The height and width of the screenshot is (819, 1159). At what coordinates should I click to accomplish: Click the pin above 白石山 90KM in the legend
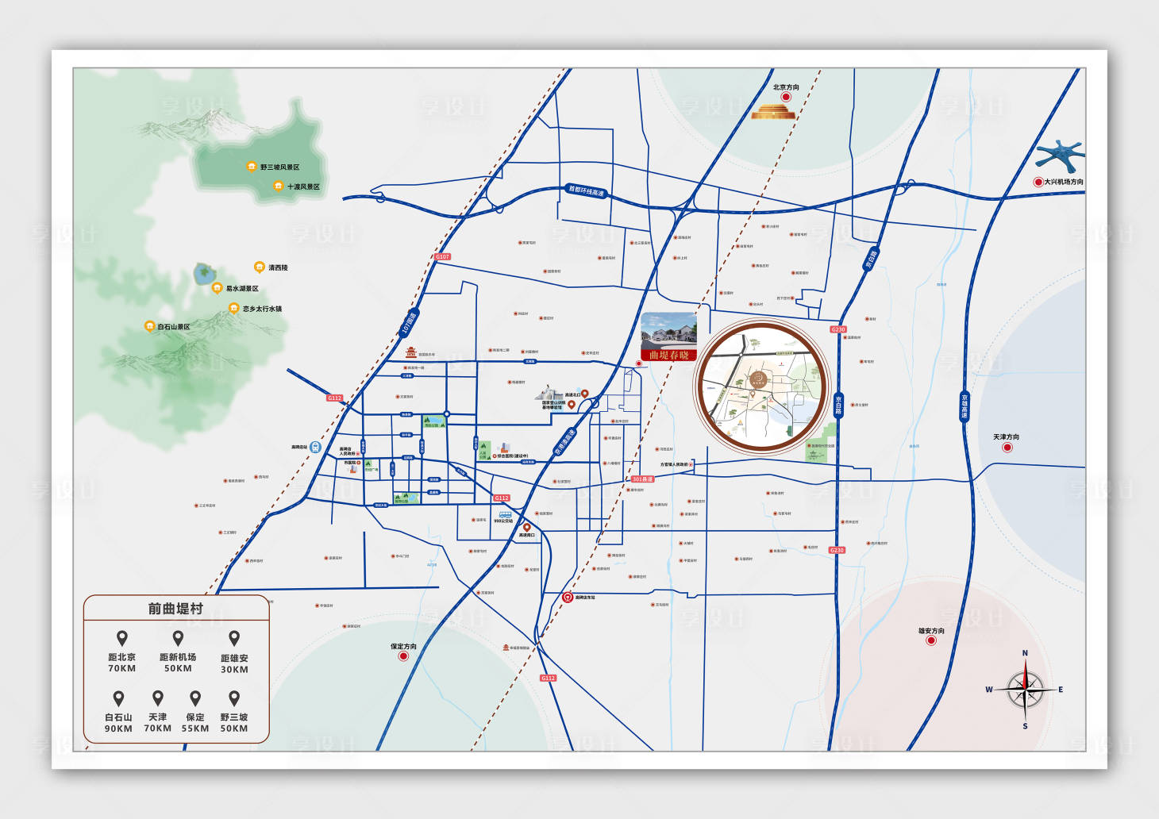pos(118,698)
